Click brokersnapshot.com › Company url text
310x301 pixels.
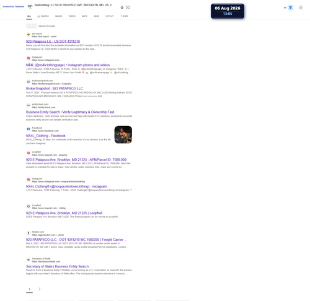click(x=51, y=84)
